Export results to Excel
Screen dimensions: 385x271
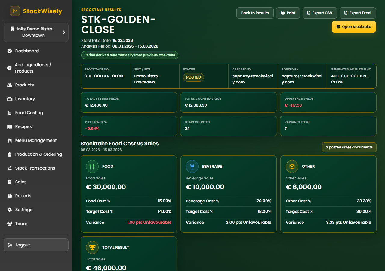click(358, 13)
